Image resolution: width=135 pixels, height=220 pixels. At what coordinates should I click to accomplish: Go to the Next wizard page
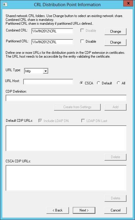click(x=84, y=210)
